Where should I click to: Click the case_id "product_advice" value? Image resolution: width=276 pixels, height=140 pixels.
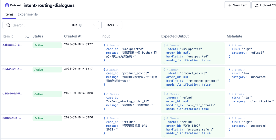click(x=135, y=73)
